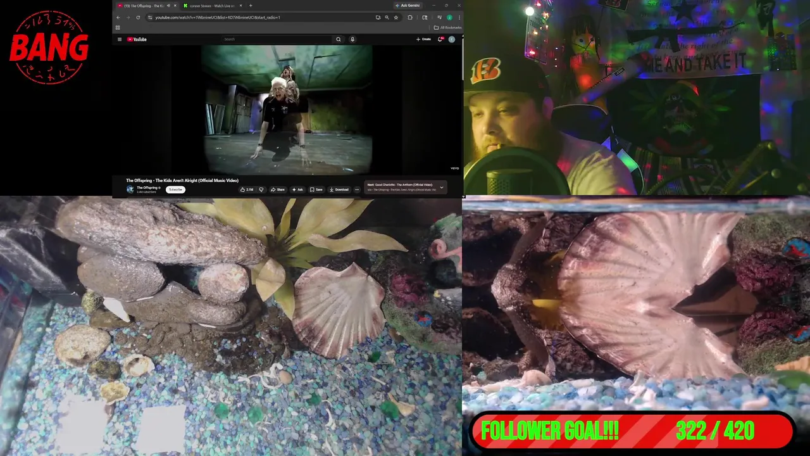Open the new tab plus button
Screen dimensions: 810x456
click(251, 6)
